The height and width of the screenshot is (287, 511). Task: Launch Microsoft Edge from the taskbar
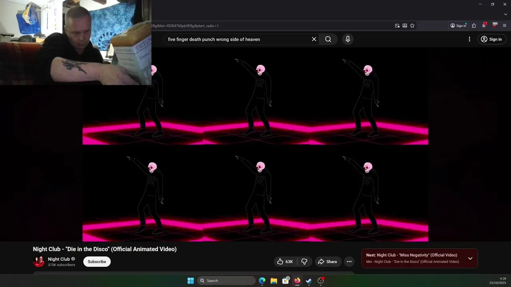[x=262, y=281]
